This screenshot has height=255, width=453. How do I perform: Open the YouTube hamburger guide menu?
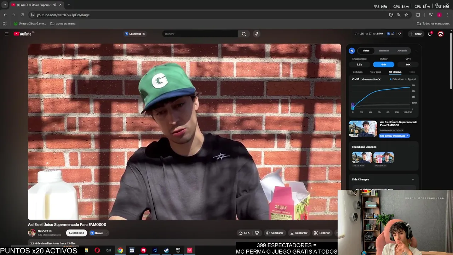click(7, 34)
